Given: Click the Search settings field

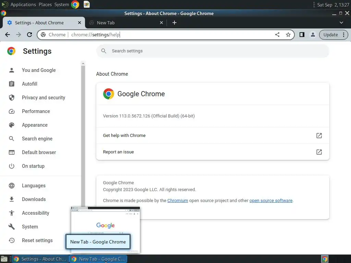Looking at the screenshot, I should click(213, 51).
